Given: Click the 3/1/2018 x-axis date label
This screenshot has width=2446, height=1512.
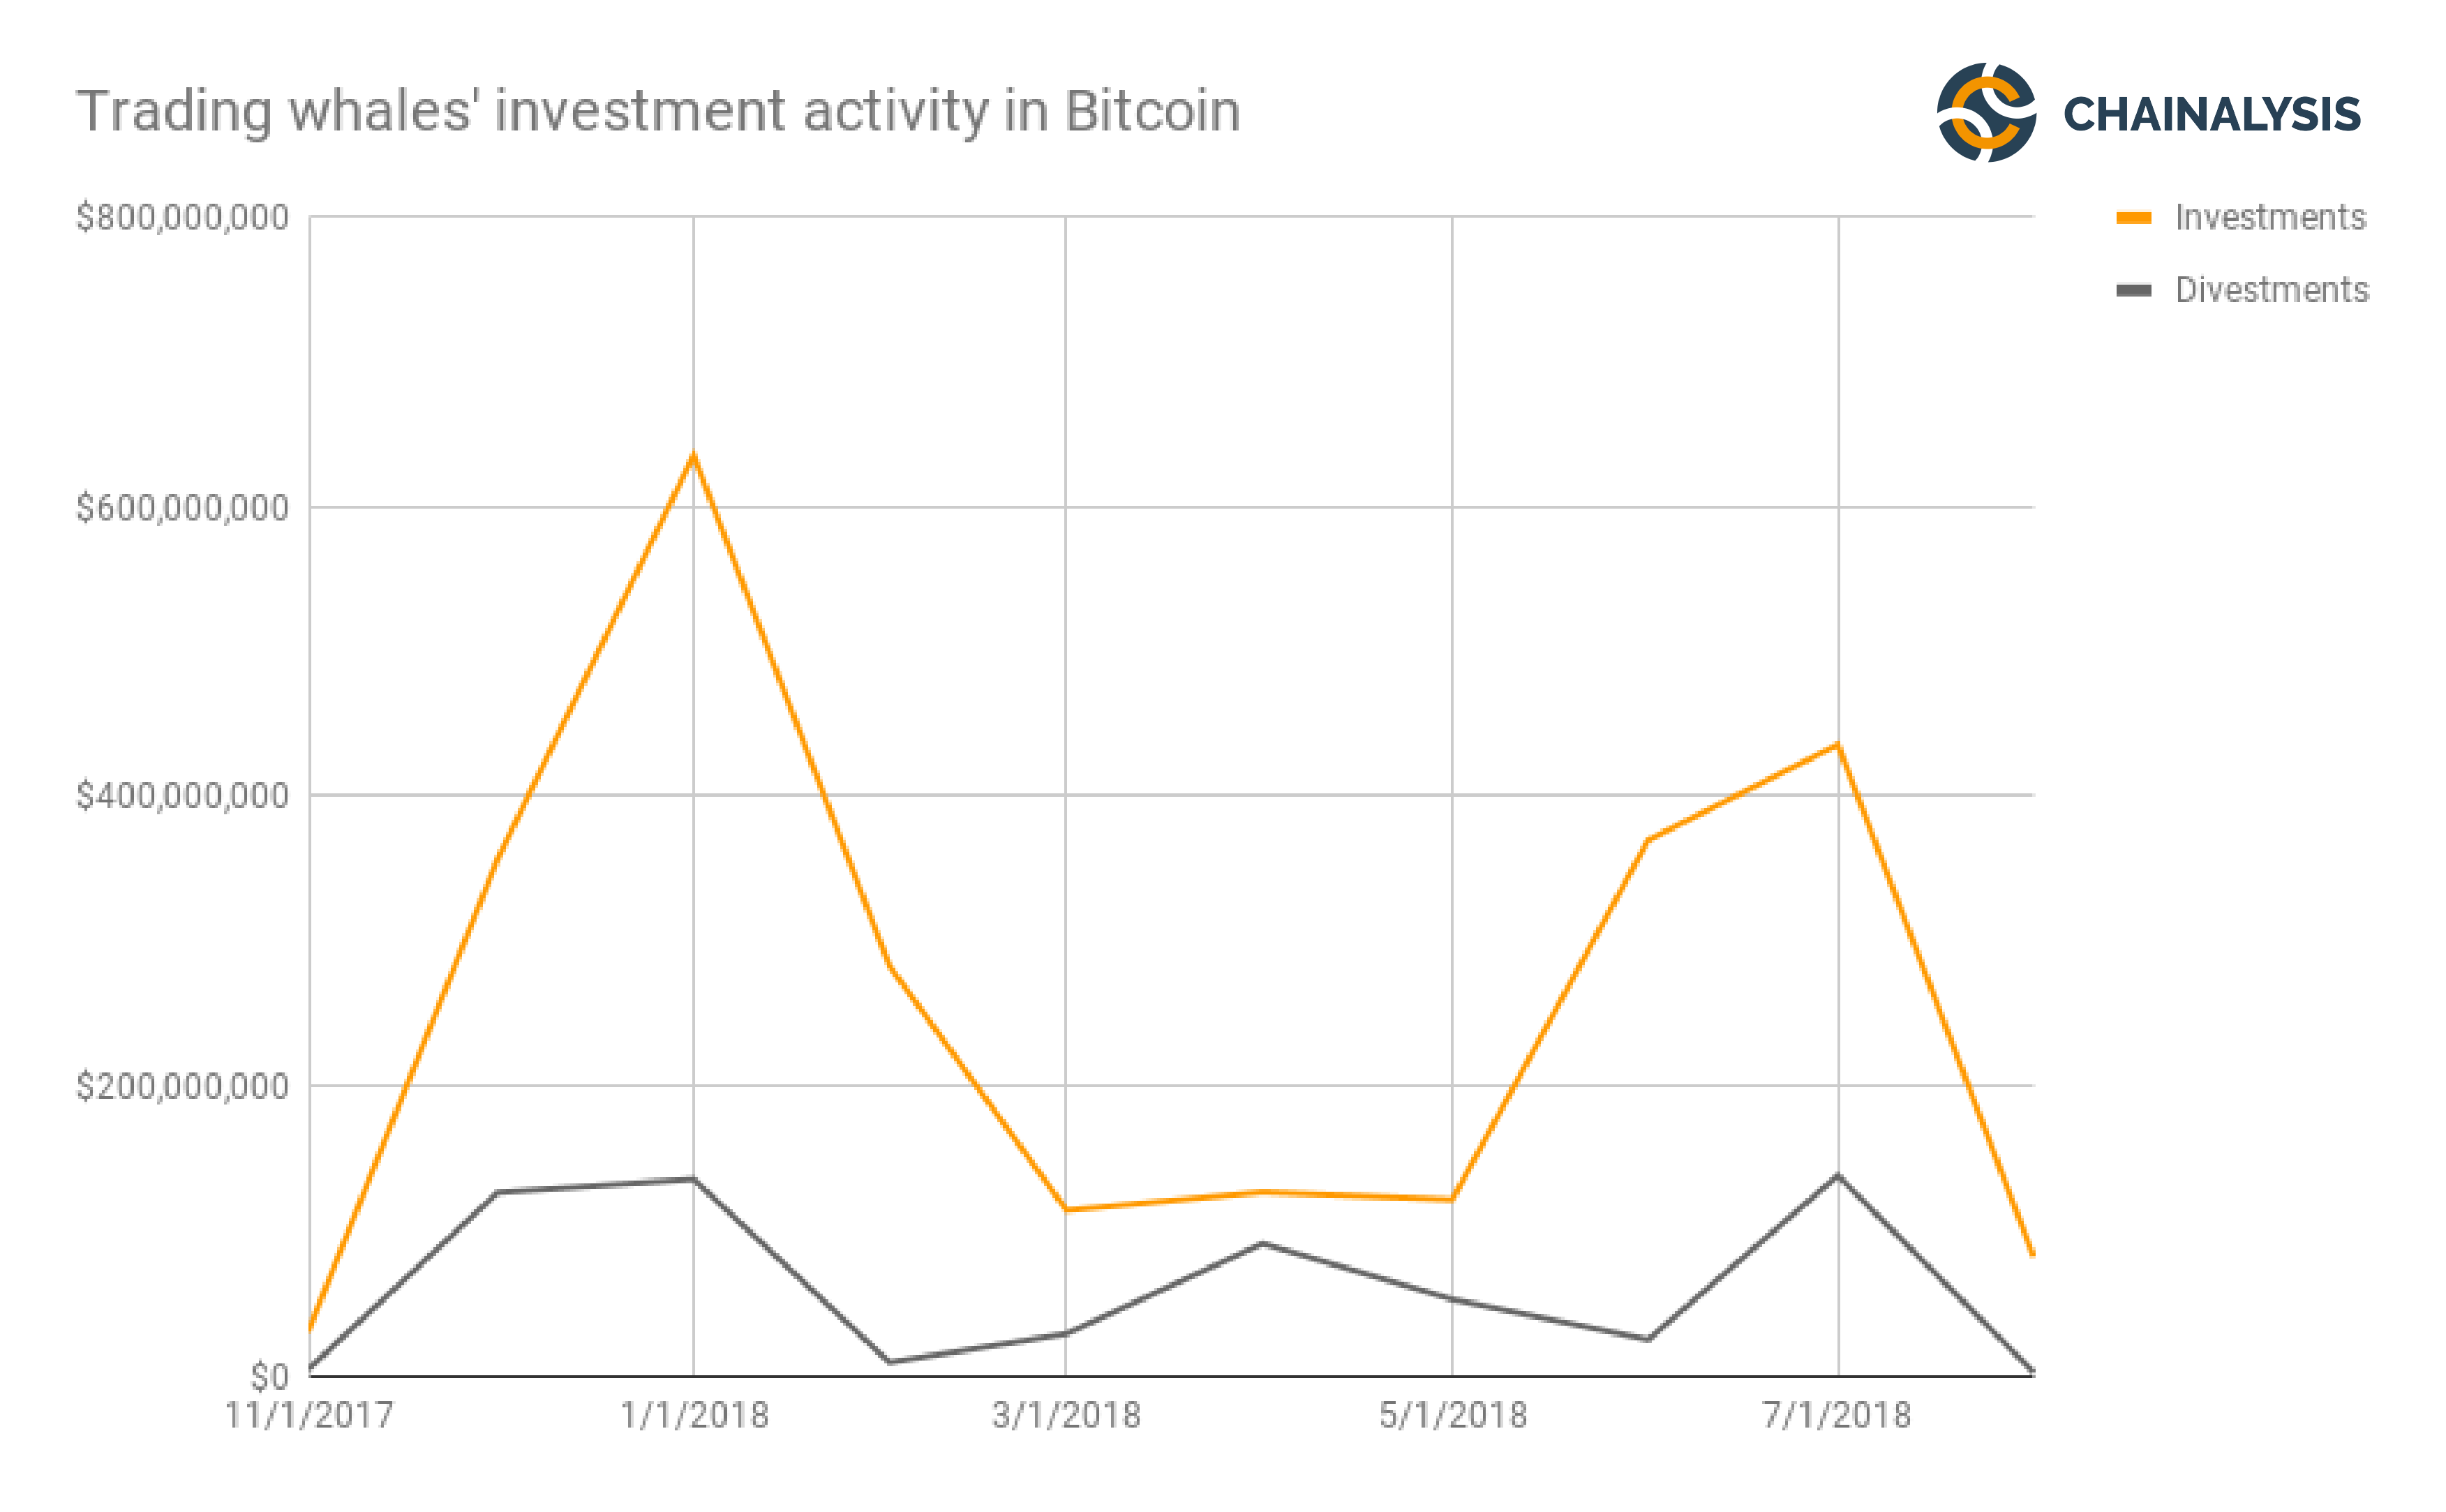Looking at the screenshot, I should (x=1066, y=1416).
